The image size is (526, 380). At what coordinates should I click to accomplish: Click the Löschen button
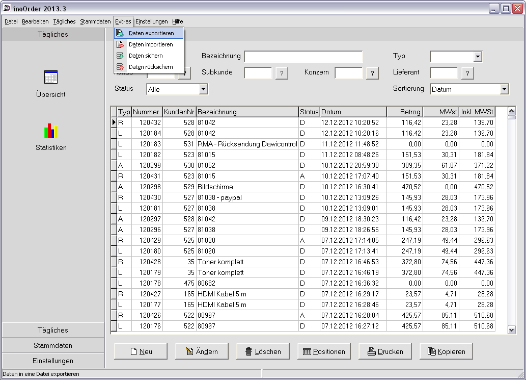point(263,351)
